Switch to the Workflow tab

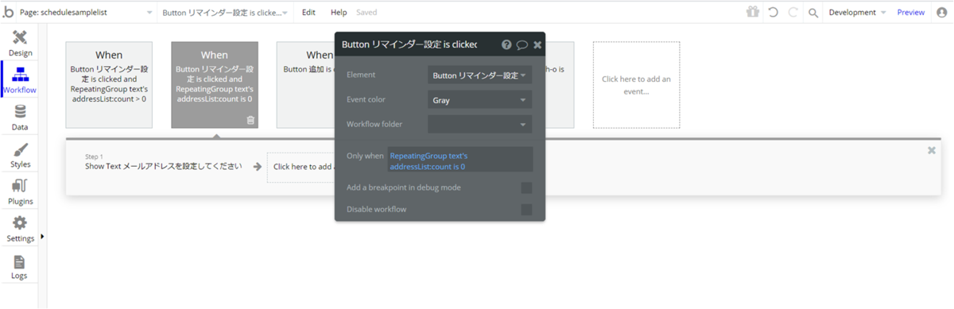point(20,80)
